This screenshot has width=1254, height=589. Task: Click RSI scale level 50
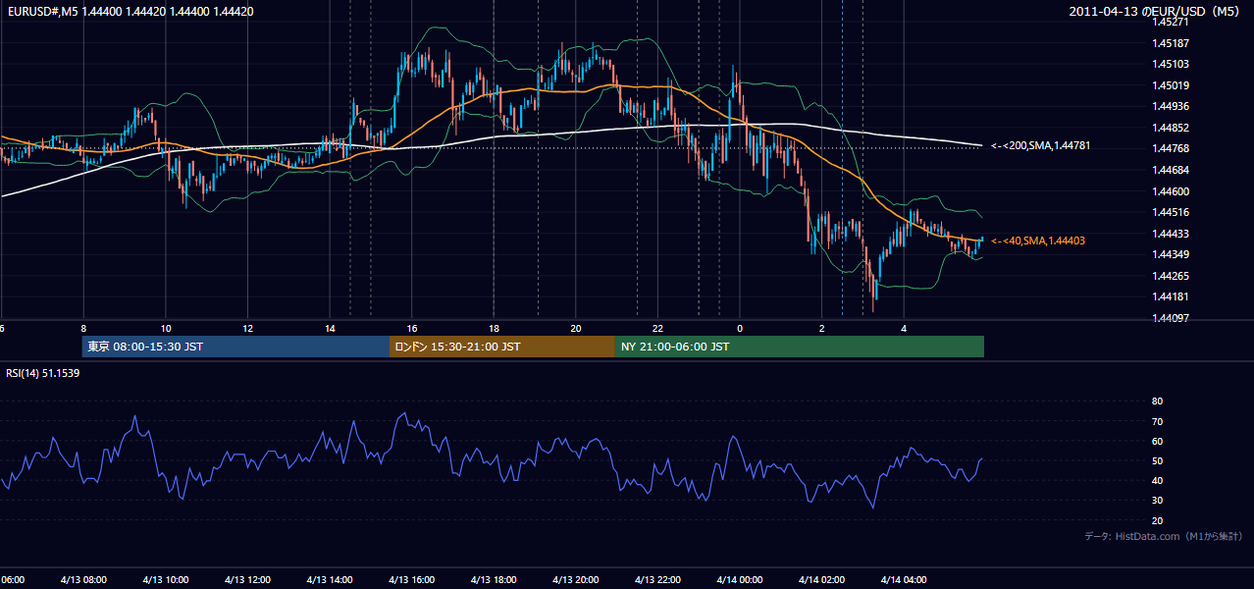click(x=1158, y=460)
